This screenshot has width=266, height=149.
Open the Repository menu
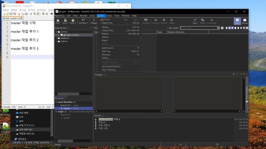click(59, 16)
